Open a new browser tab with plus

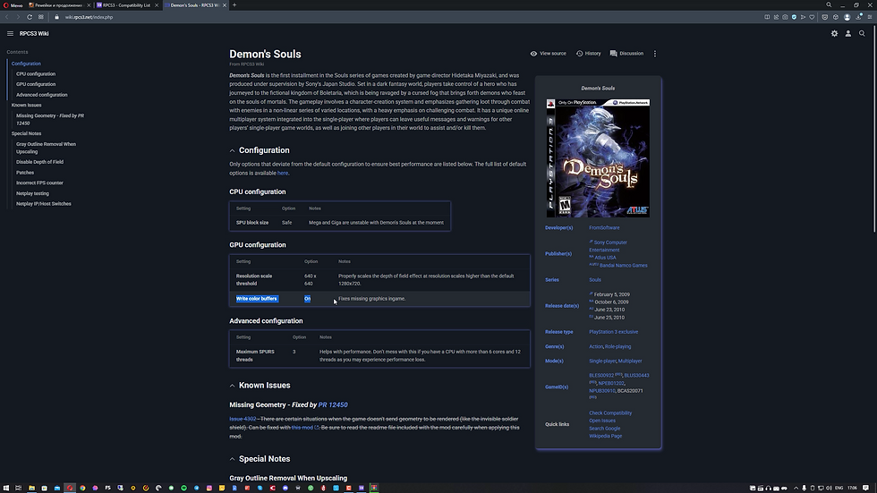(234, 5)
